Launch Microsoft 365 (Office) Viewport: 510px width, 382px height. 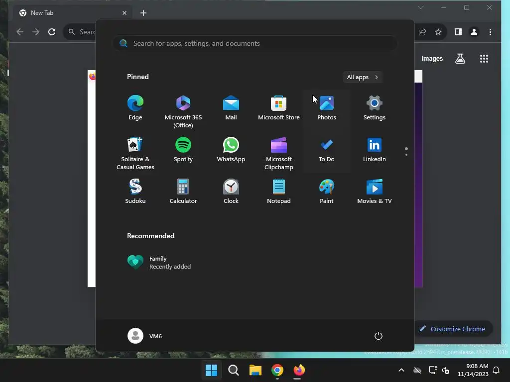(x=183, y=112)
